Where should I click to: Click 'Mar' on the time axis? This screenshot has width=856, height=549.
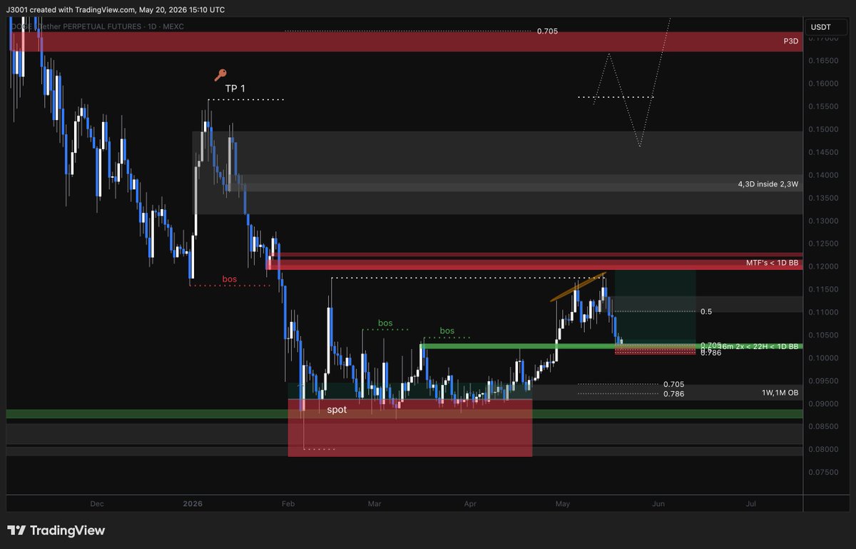(374, 503)
